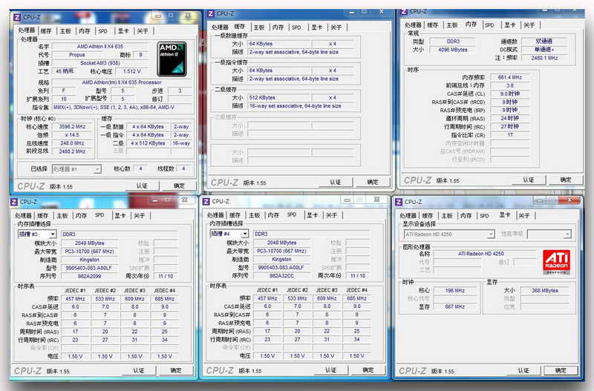Select the 处理器 tab in the cache window

tap(220, 27)
